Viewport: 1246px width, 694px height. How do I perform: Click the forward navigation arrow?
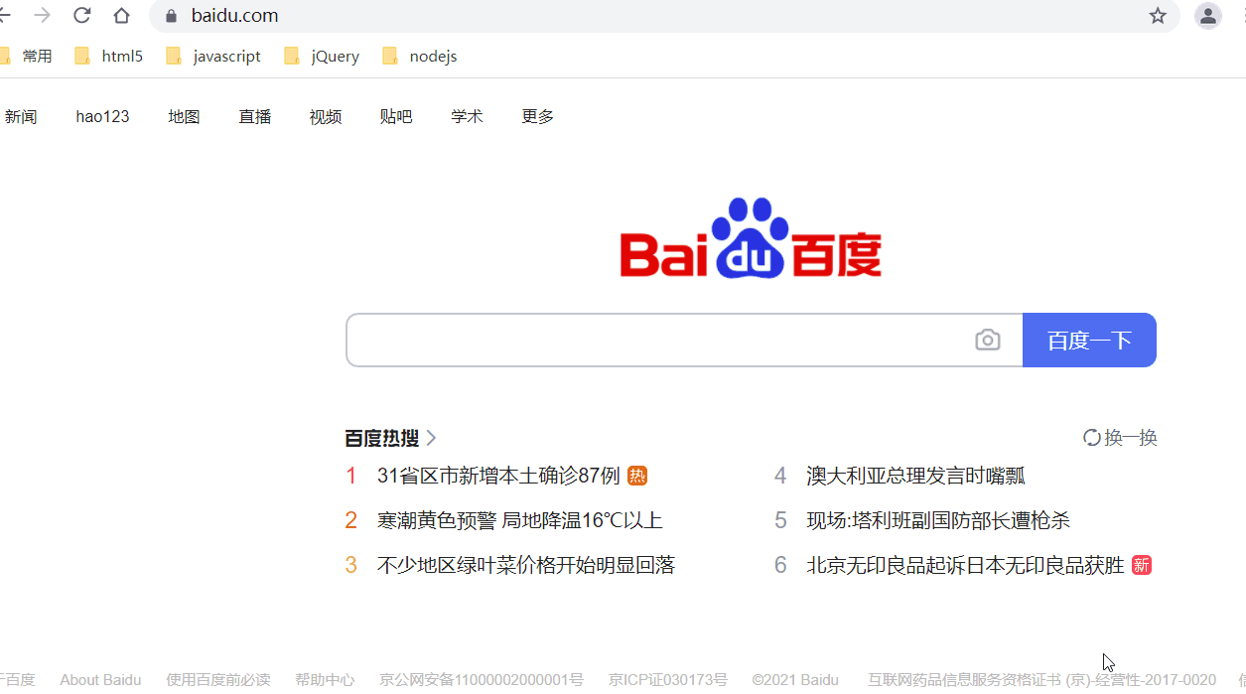tap(42, 16)
